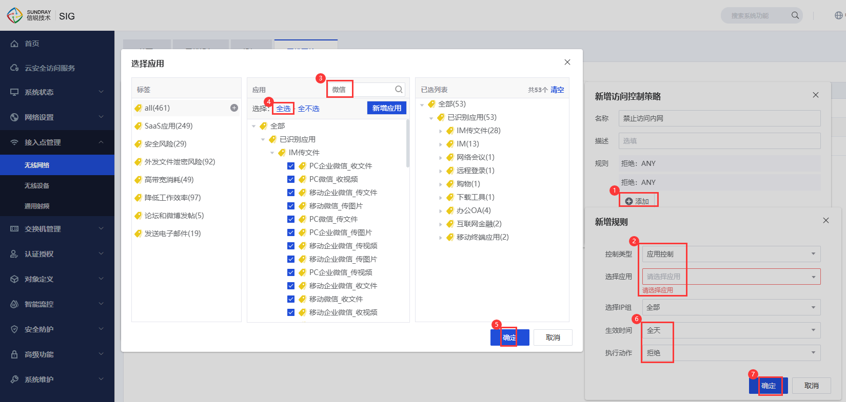Close the 选择应用 dialog
This screenshot has height=402, width=846.
pos(567,62)
